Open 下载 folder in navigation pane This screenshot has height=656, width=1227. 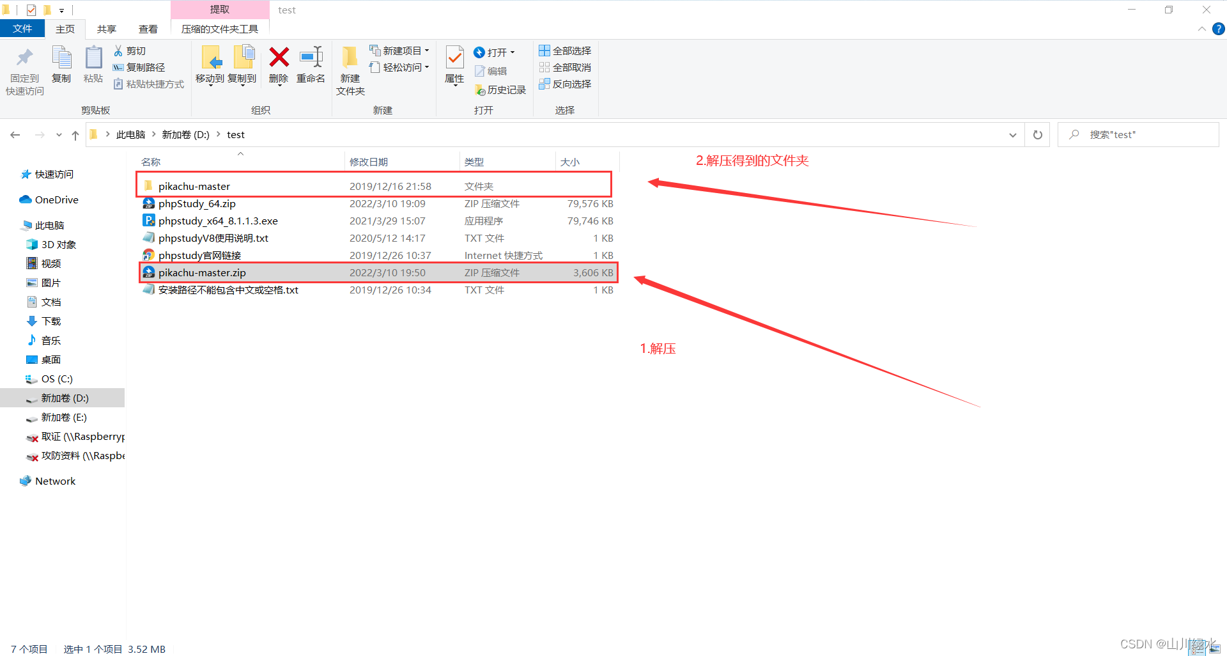coord(44,321)
